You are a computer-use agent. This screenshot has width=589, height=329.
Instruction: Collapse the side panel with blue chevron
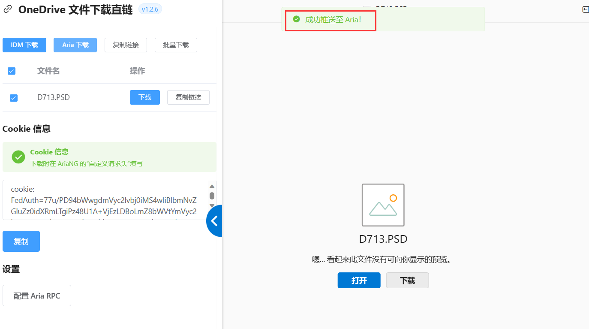coord(214,221)
